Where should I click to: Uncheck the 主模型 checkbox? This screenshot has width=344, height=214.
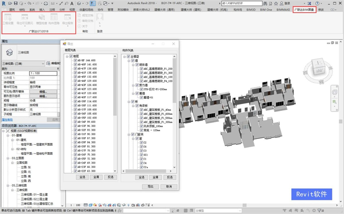point(129,57)
